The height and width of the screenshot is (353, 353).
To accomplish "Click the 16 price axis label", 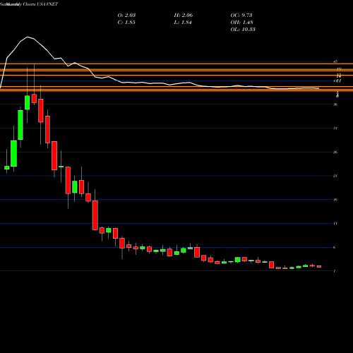I will point(335,200).
